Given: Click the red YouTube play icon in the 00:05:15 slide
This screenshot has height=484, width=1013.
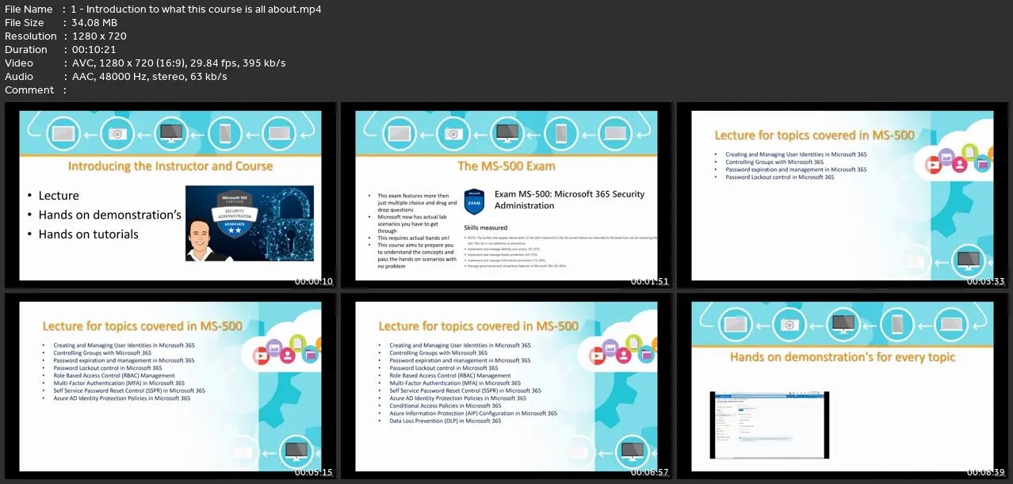Looking at the screenshot, I should pyautogui.click(x=261, y=356).
